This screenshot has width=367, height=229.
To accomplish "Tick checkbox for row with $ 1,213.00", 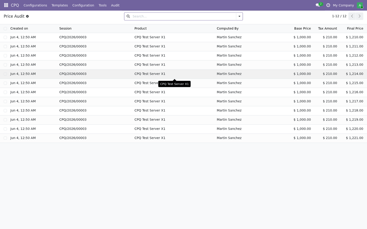I will (5, 65).
